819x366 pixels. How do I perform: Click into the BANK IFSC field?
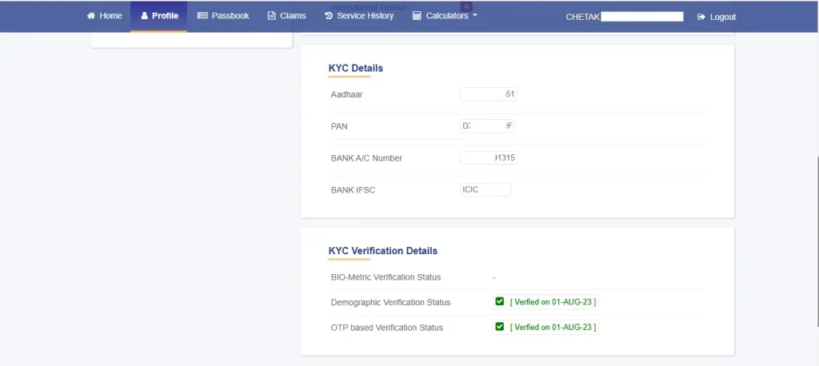click(485, 189)
